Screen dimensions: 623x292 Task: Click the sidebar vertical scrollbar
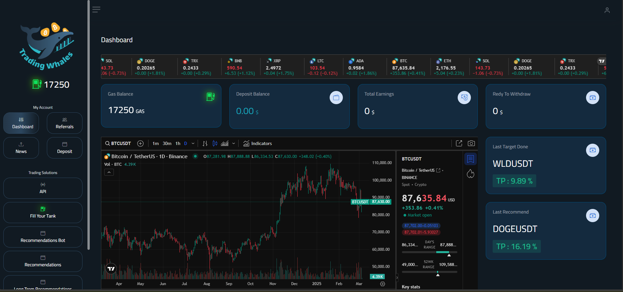pyautogui.click(x=88, y=125)
